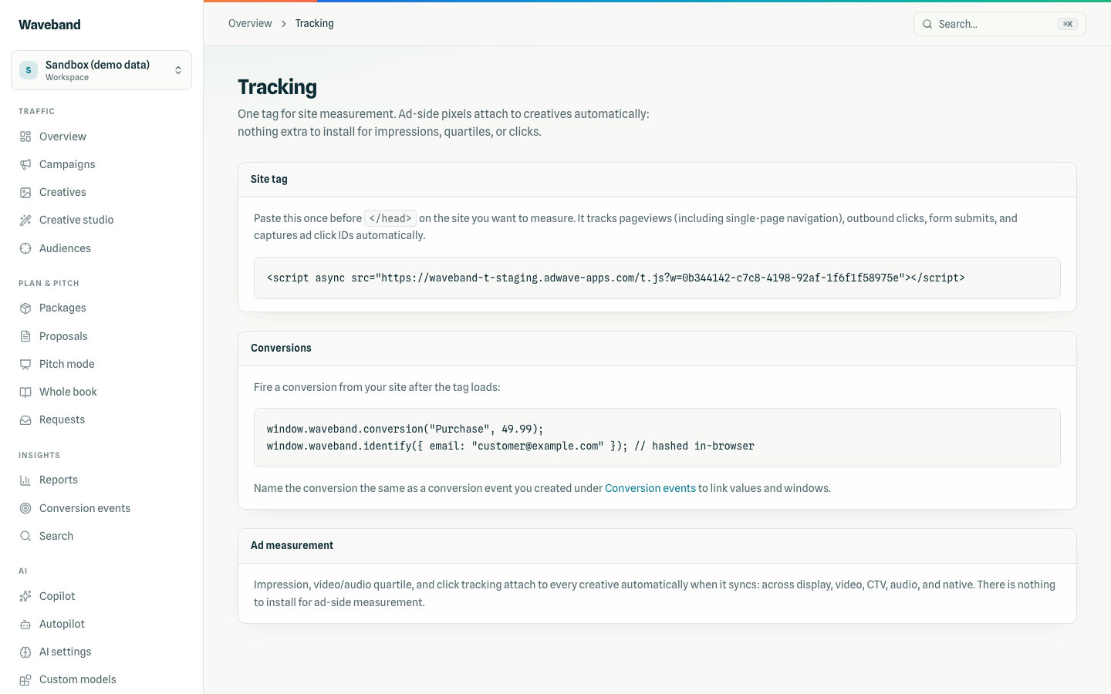Click the </head> inline code tag
This screenshot has width=1111, height=694.
click(390, 218)
